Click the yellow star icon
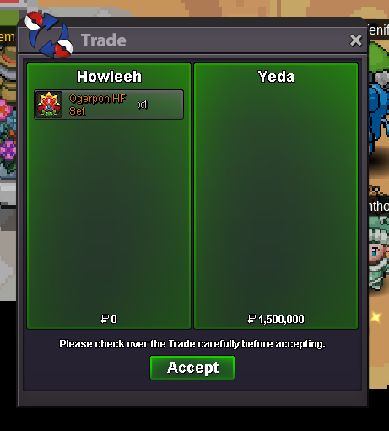Image resolution: width=389 pixels, height=431 pixels. [x=375, y=317]
